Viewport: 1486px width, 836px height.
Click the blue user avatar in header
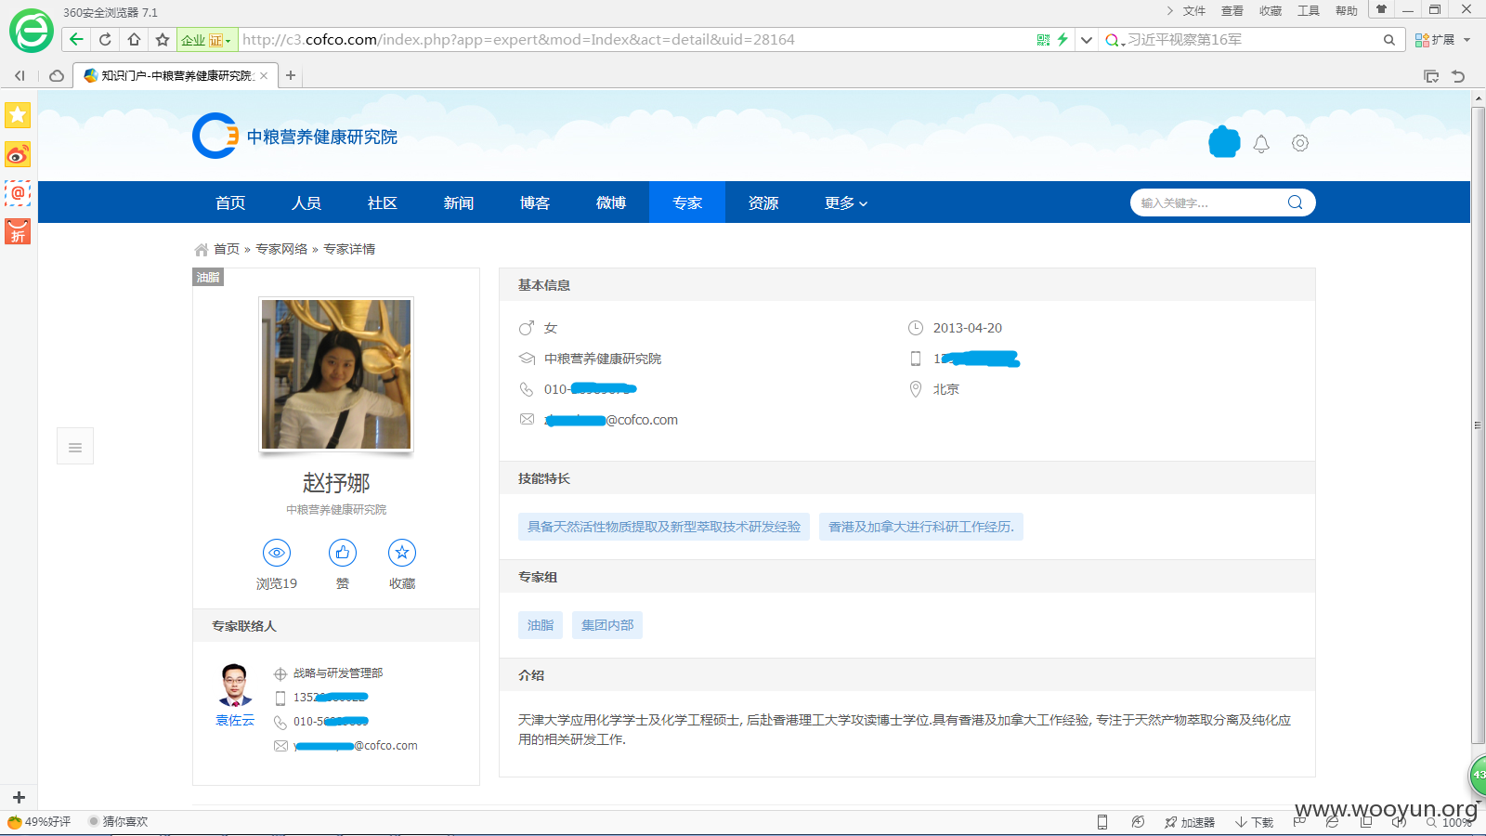click(1224, 141)
